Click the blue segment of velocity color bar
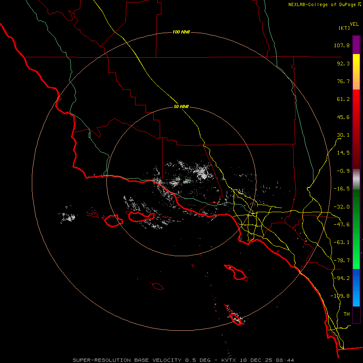The image size is (363, 363). (356, 288)
